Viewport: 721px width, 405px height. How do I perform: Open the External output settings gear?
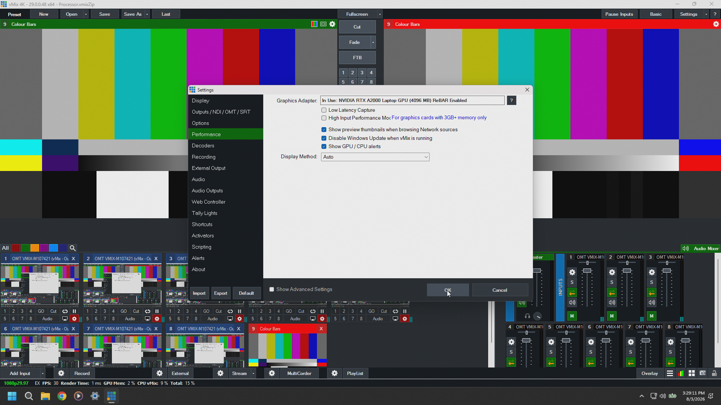click(x=160, y=373)
